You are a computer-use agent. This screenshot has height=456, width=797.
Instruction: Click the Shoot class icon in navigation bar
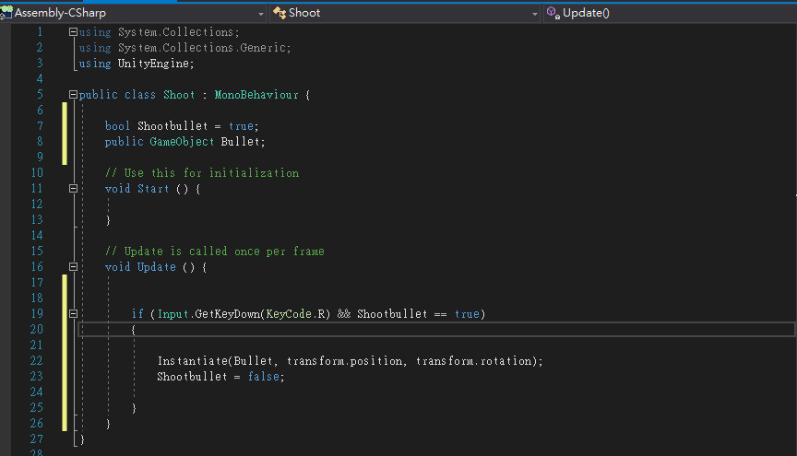(279, 13)
